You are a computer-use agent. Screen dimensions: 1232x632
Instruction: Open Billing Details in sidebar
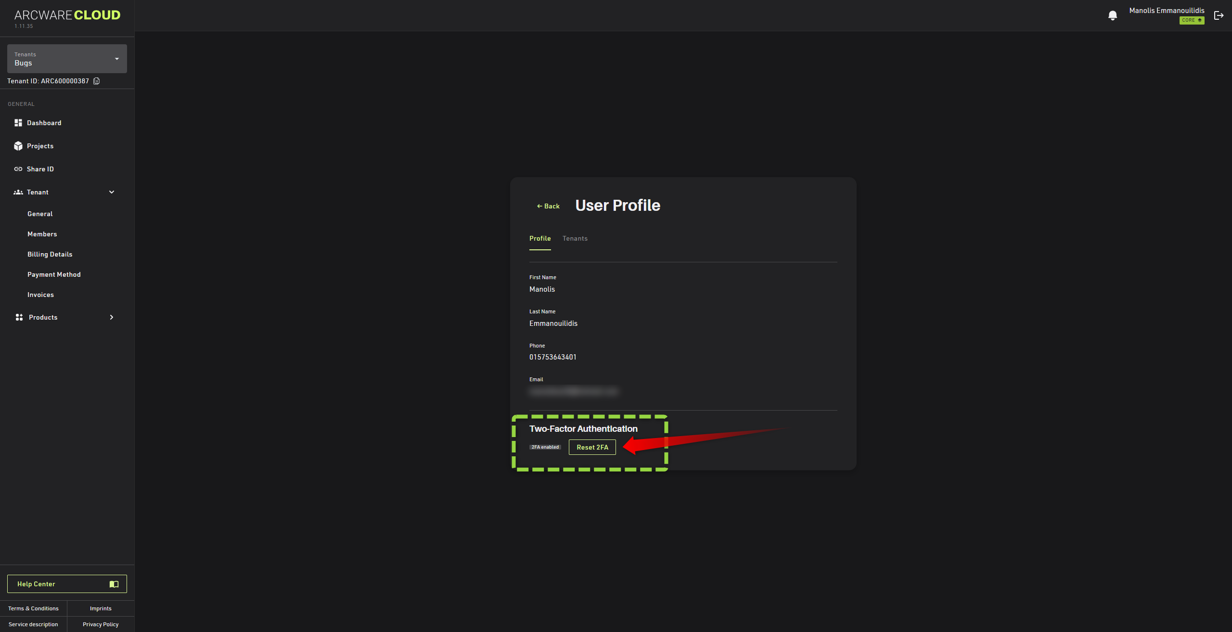click(x=50, y=254)
